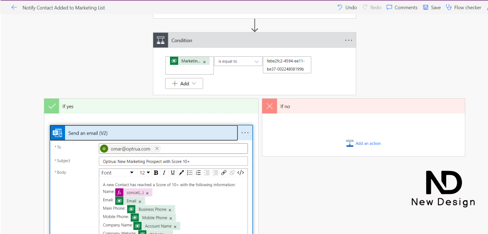Save the flow
Image resolution: width=488 pixels, height=234 pixels.
[x=431, y=7]
